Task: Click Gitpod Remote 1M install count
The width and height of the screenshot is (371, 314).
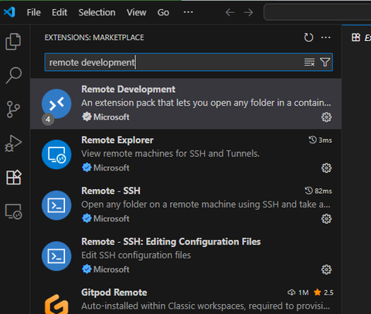Action: point(298,292)
